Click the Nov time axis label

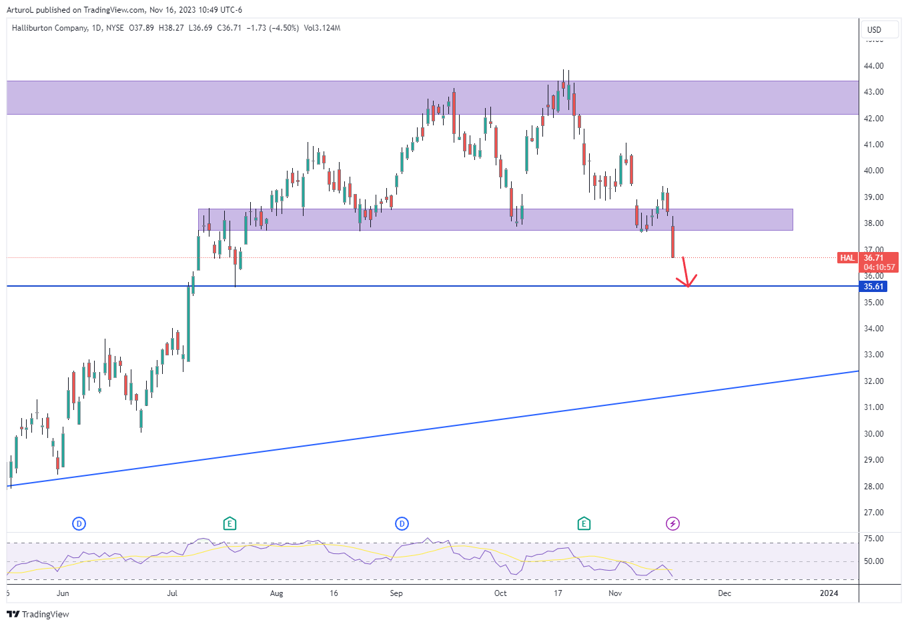click(x=615, y=593)
